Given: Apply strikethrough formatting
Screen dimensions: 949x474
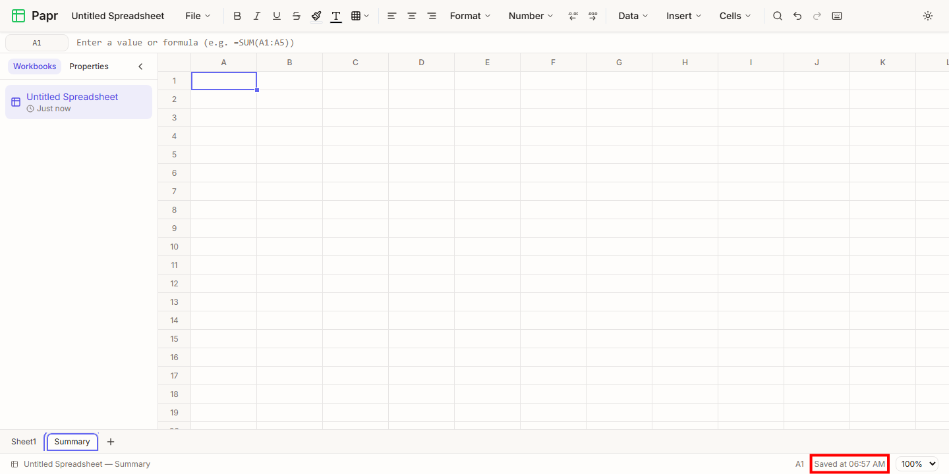Looking at the screenshot, I should (x=297, y=16).
